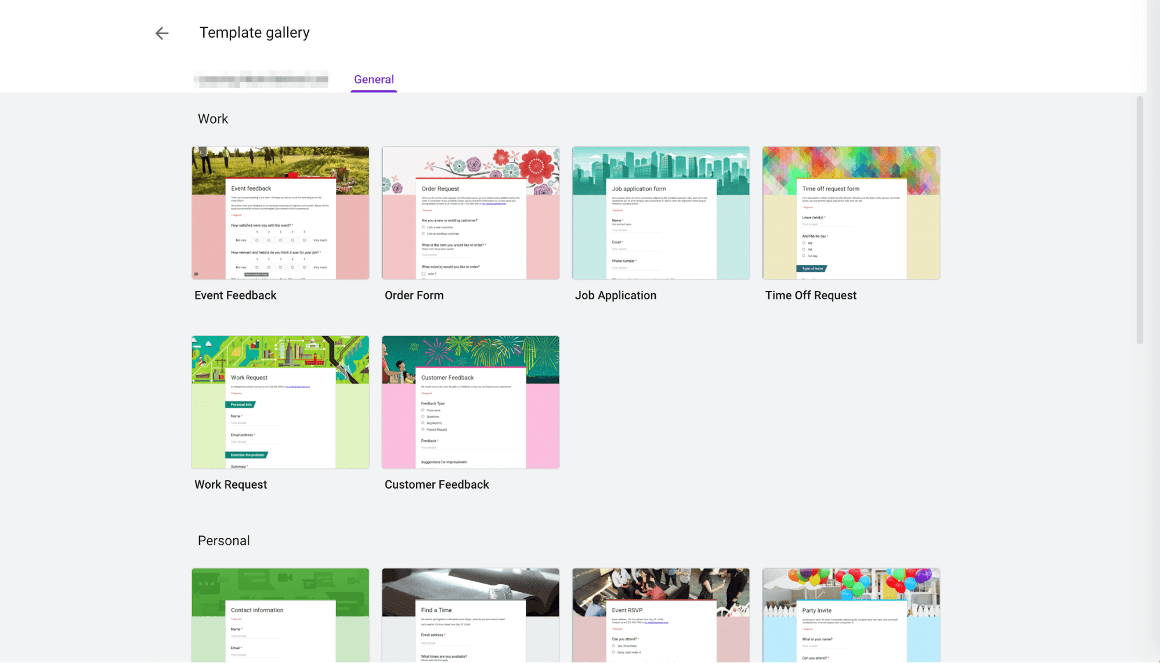Click the Event Feedback template icon
1160x663 pixels.
tap(280, 213)
